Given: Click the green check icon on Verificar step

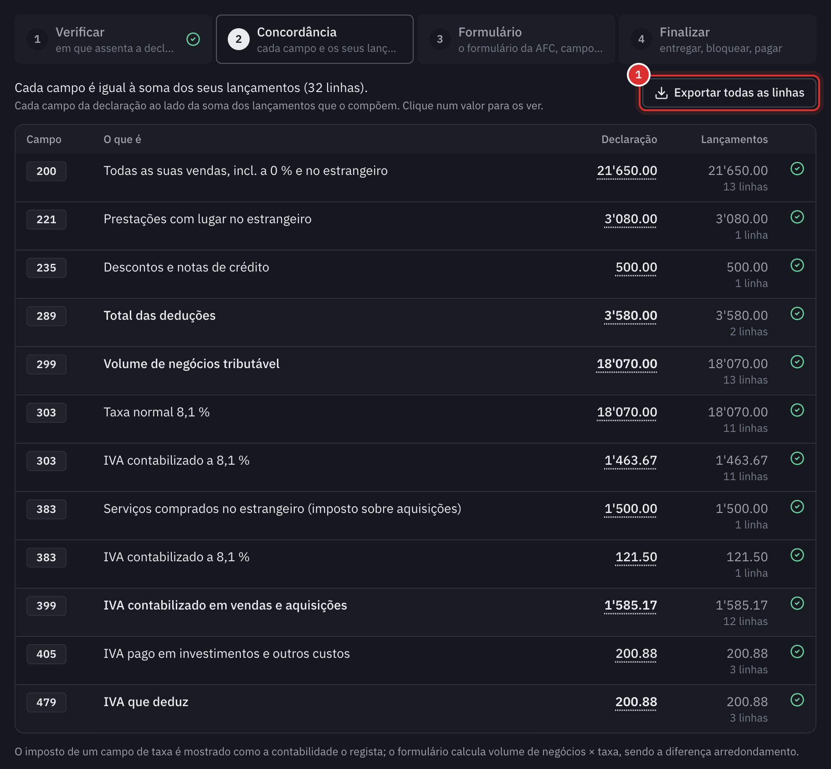Looking at the screenshot, I should click(x=193, y=39).
